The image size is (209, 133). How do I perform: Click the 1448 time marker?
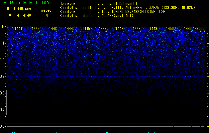click(137, 29)
